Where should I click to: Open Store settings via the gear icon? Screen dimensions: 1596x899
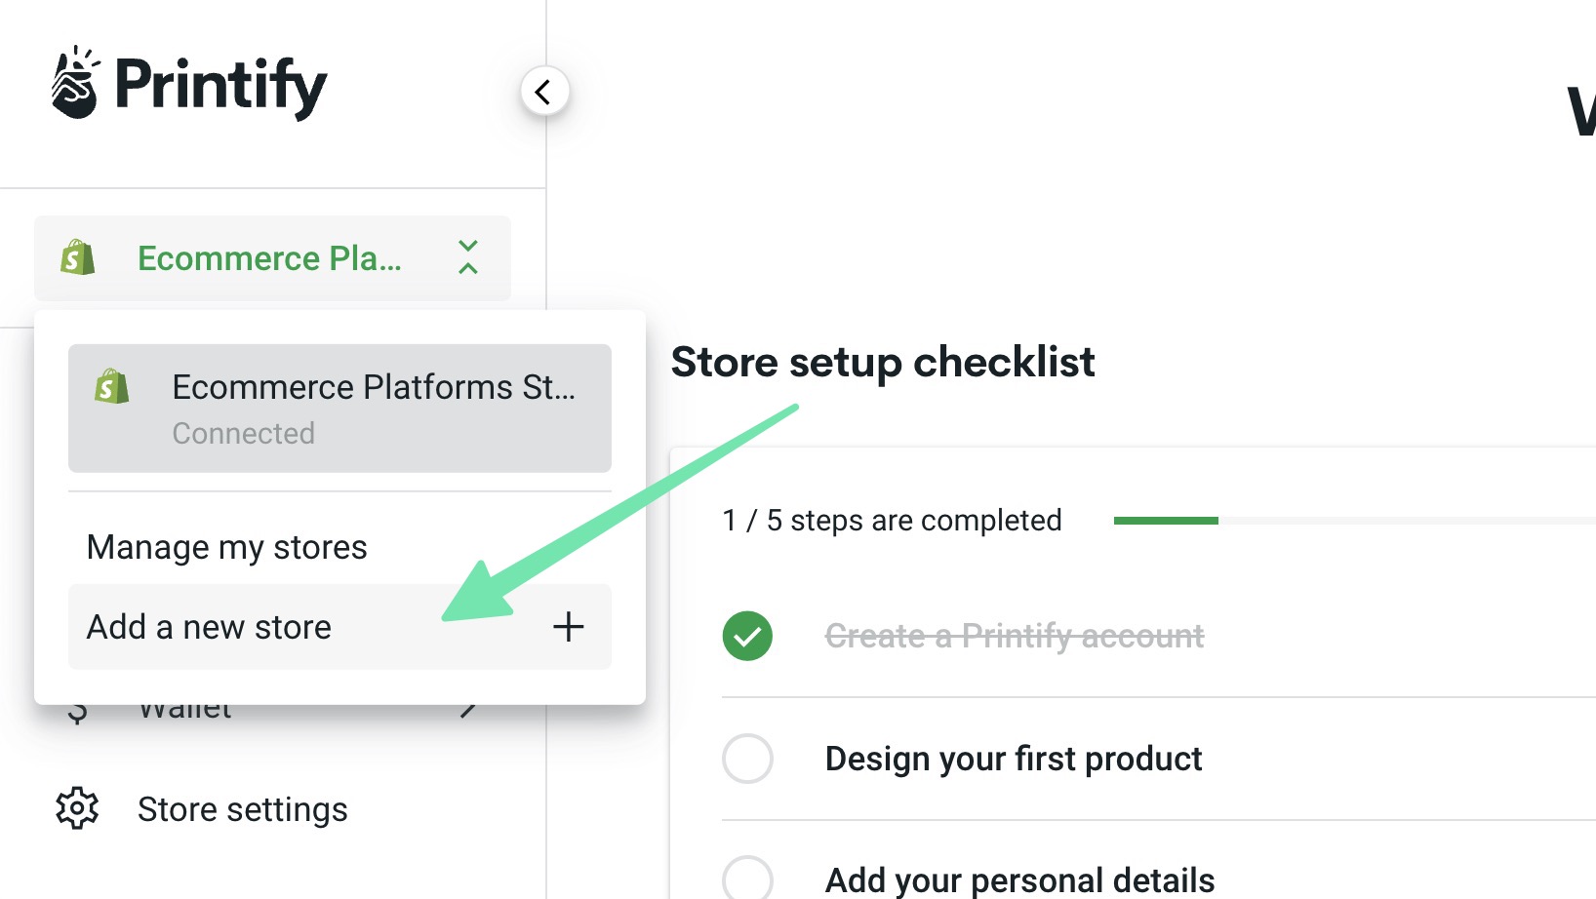pos(77,808)
